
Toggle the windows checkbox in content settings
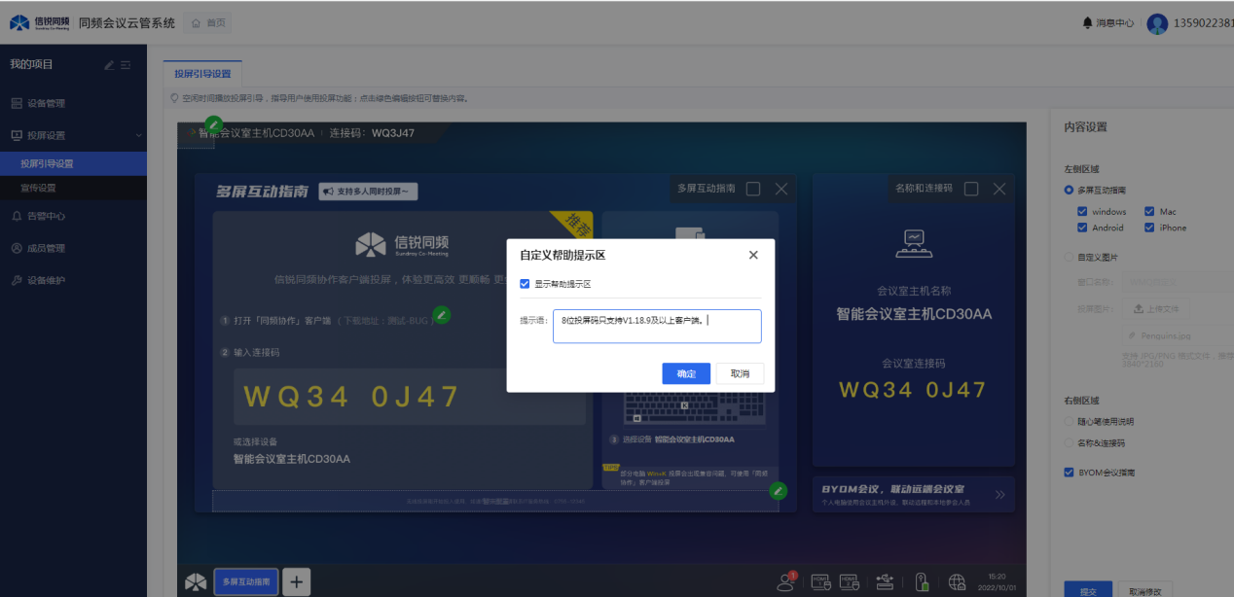(1083, 212)
